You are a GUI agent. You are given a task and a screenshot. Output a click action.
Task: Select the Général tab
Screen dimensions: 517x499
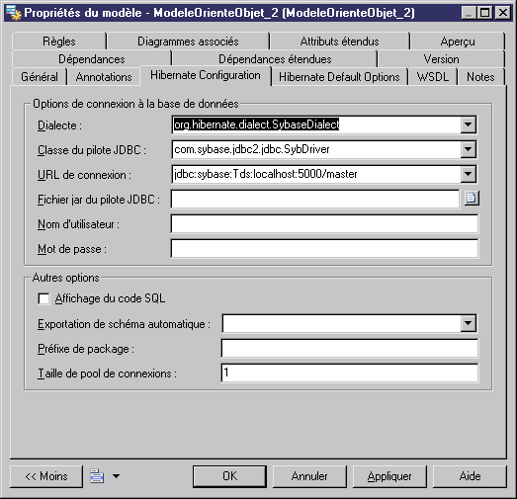point(40,77)
